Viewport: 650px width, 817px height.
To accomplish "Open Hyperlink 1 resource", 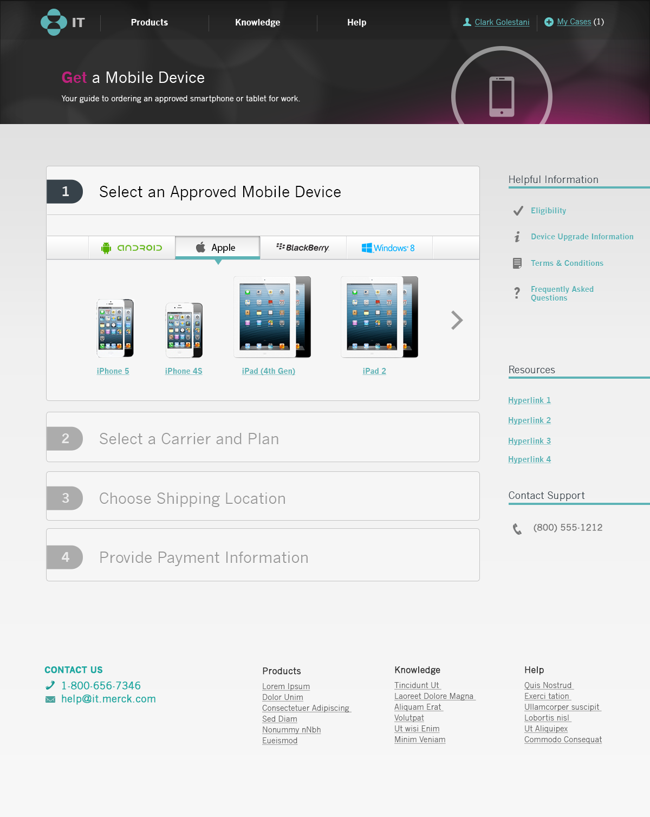I will pos(529,400).
